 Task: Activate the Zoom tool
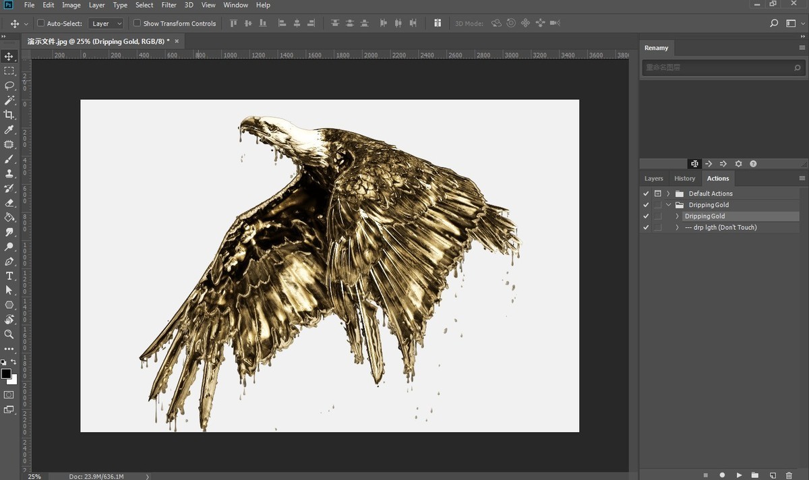coord(9,334)
